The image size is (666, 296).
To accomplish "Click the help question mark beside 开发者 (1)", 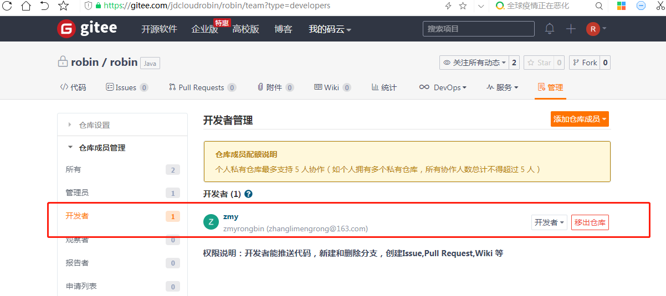I will coord(248,194).
